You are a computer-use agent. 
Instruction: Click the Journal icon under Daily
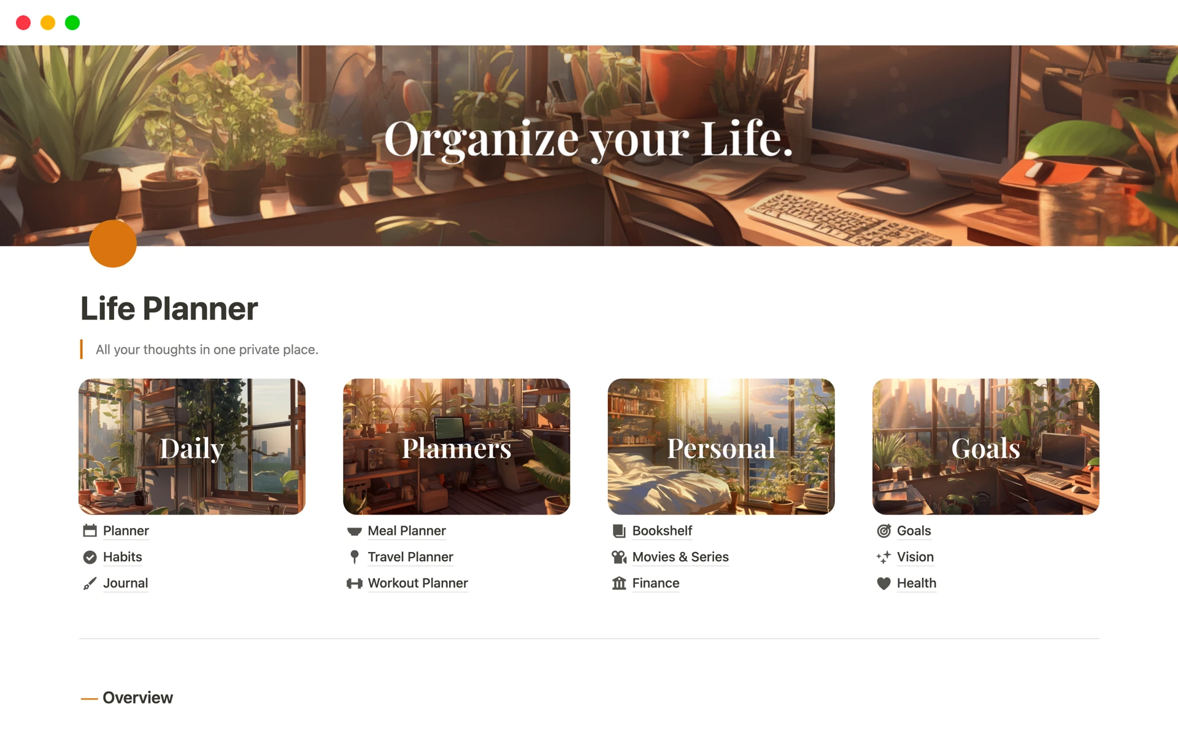pos(90,583)
